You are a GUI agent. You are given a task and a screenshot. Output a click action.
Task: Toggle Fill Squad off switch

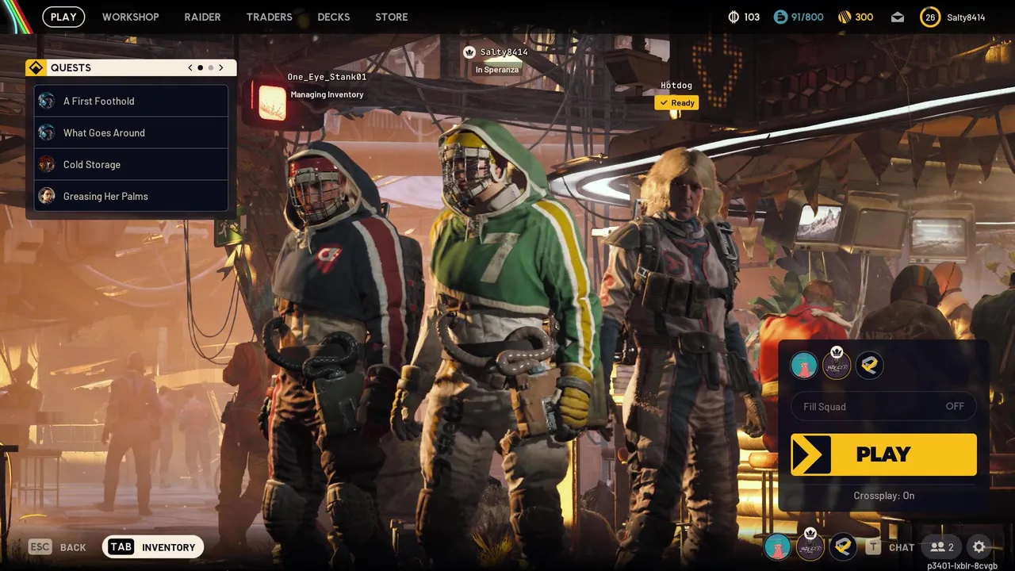tap(883, 407)
